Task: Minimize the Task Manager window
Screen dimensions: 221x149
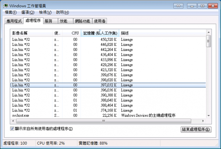Action: (x=192, y=6)
